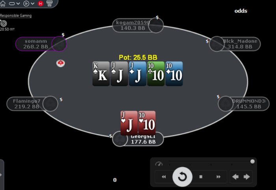
Task: Expand the left side panel arrow
Action: click(1, 175)
